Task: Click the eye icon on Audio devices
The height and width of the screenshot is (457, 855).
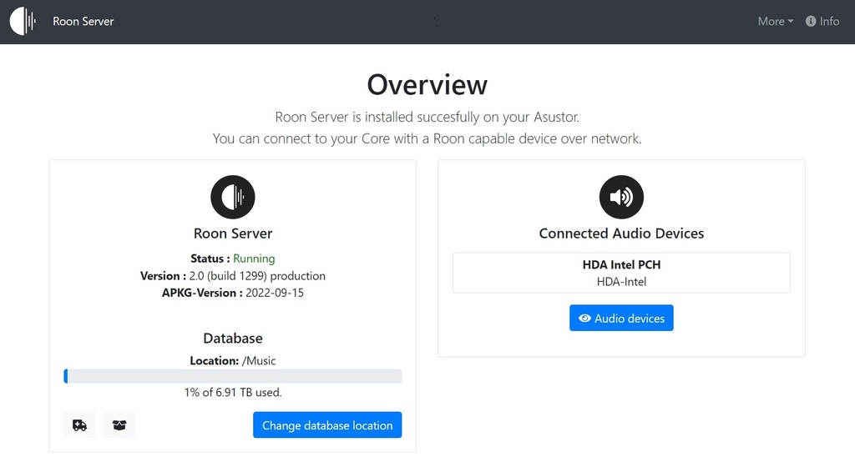Action: click(584, 318)
